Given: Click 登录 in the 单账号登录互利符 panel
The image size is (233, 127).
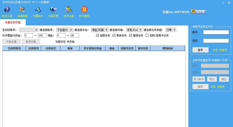Looking at the screenshot, I should coord(200,50).
